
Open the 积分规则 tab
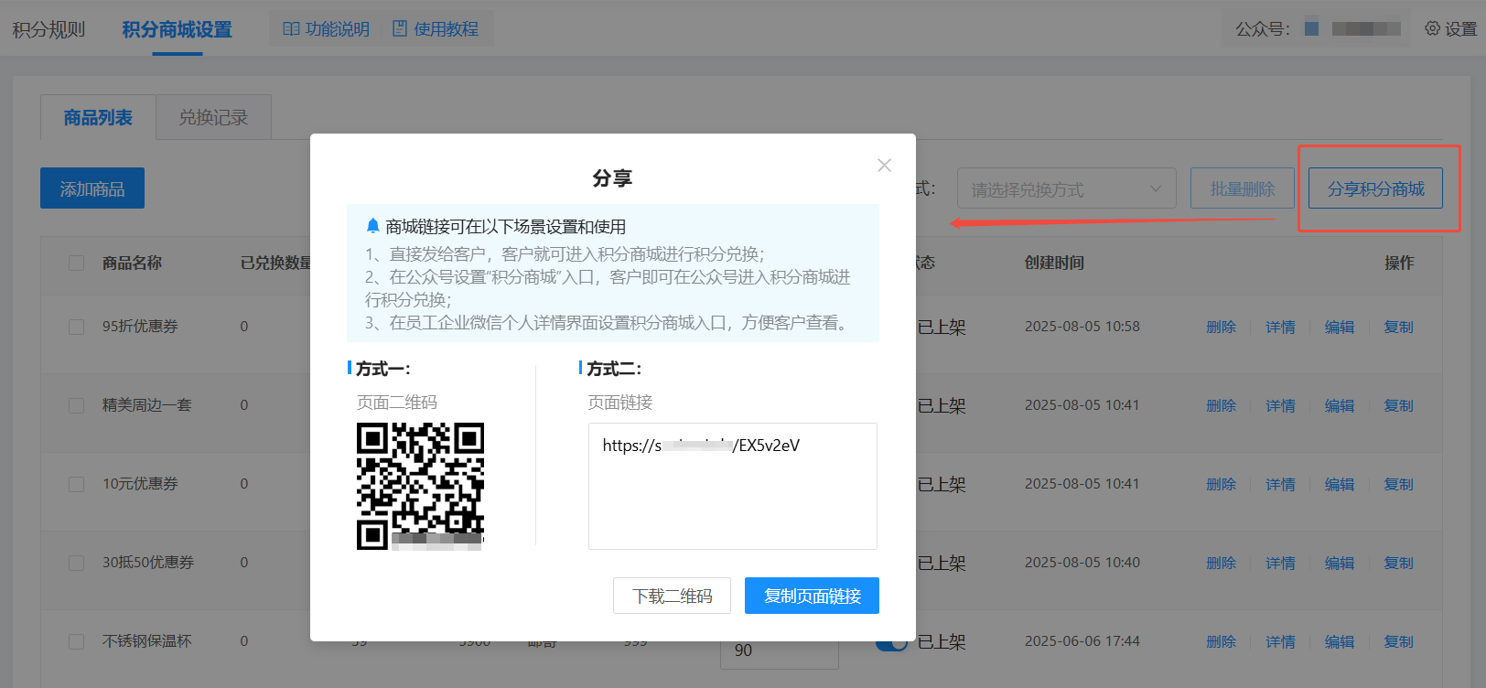[48, 29]
